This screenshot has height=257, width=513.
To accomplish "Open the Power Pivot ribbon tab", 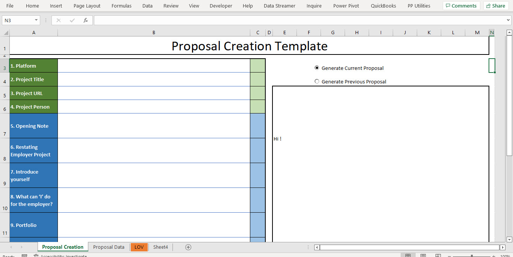I will click(346, 6).
